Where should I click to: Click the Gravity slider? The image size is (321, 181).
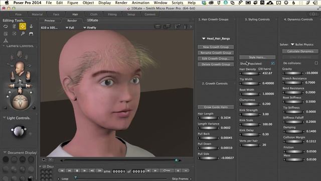[293, 73]
